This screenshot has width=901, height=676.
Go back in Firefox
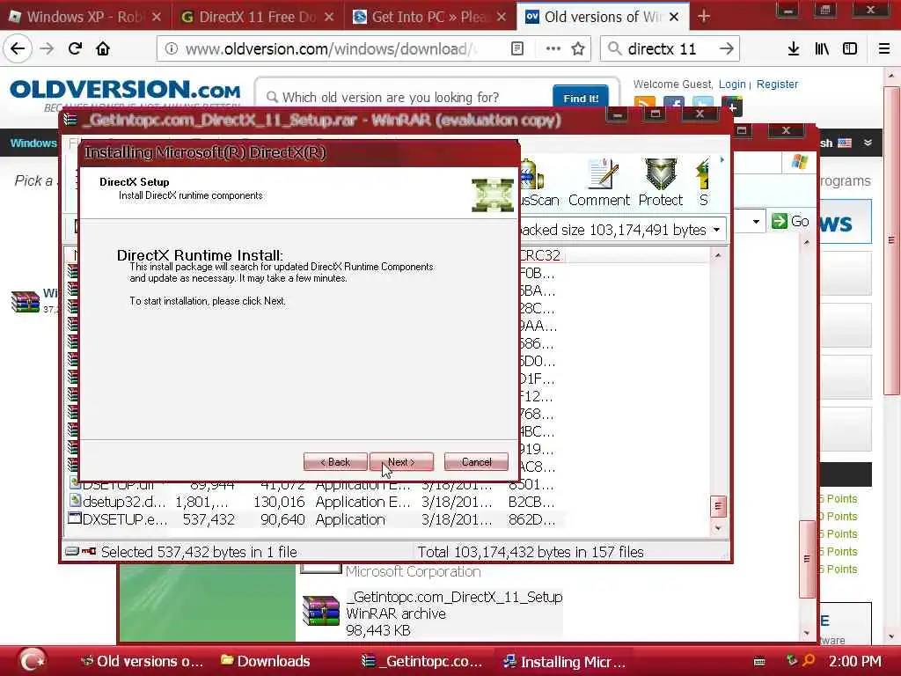point(18,49)
